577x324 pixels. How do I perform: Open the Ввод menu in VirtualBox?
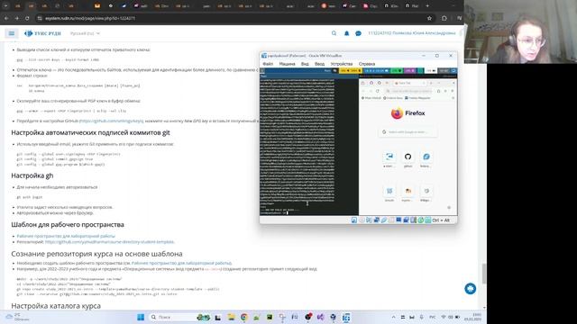(x=319, y=64)
